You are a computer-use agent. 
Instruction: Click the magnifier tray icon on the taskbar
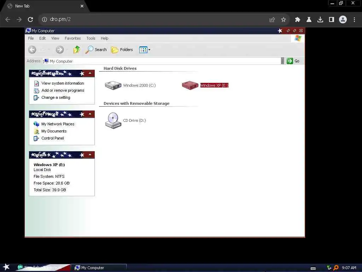click(x=336, y=268)
